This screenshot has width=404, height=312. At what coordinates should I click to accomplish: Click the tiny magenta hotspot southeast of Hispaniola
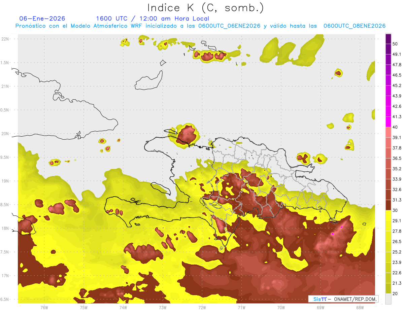tap(333, 233)
